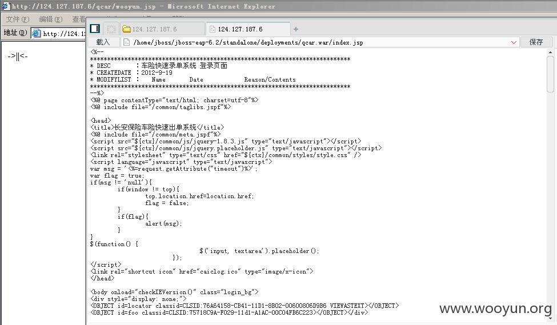Click the 'flag = false;' code line
The width and height of the screenshot is (557, 325).
(x=167, y=203)
